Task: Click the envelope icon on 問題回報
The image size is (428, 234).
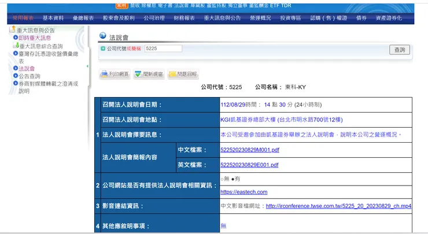Action: [x=172, y=74]
